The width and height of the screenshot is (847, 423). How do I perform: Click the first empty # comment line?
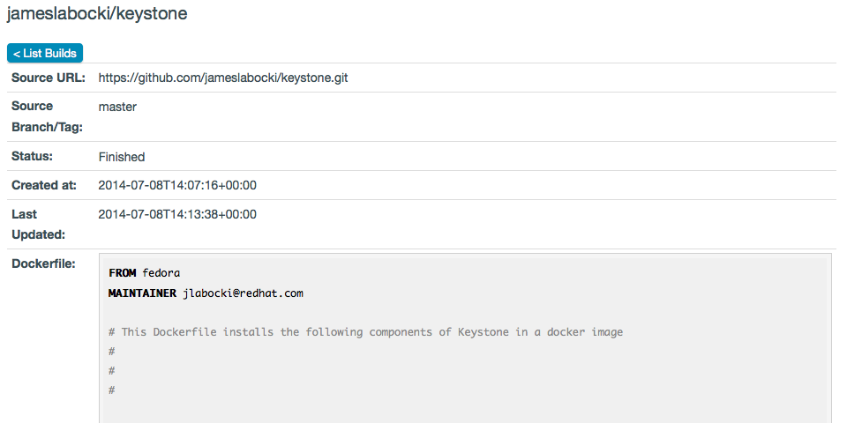coord(112,352)
